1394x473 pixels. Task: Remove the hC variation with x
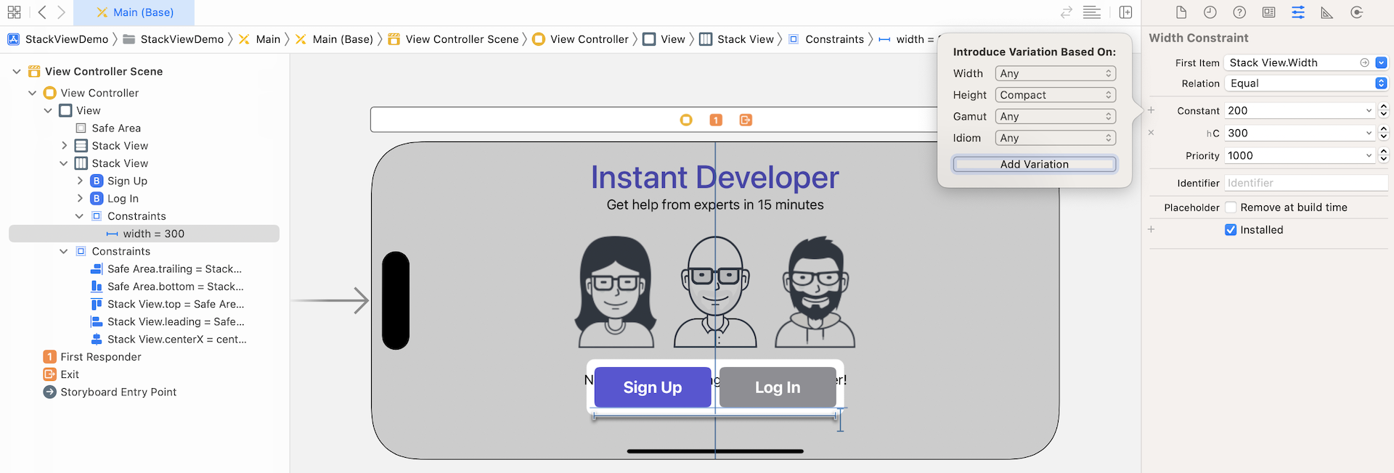1151,133
